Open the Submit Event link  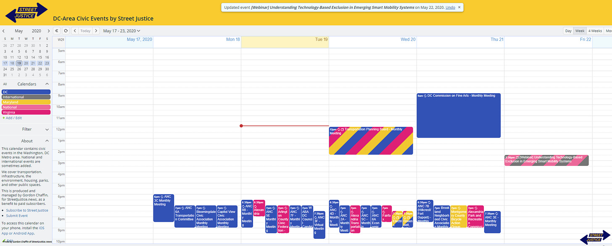click(17, 216)
